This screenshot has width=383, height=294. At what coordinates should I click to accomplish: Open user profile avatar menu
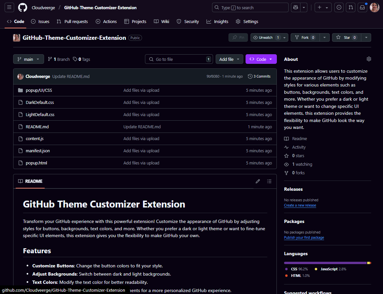coord(374,8)
